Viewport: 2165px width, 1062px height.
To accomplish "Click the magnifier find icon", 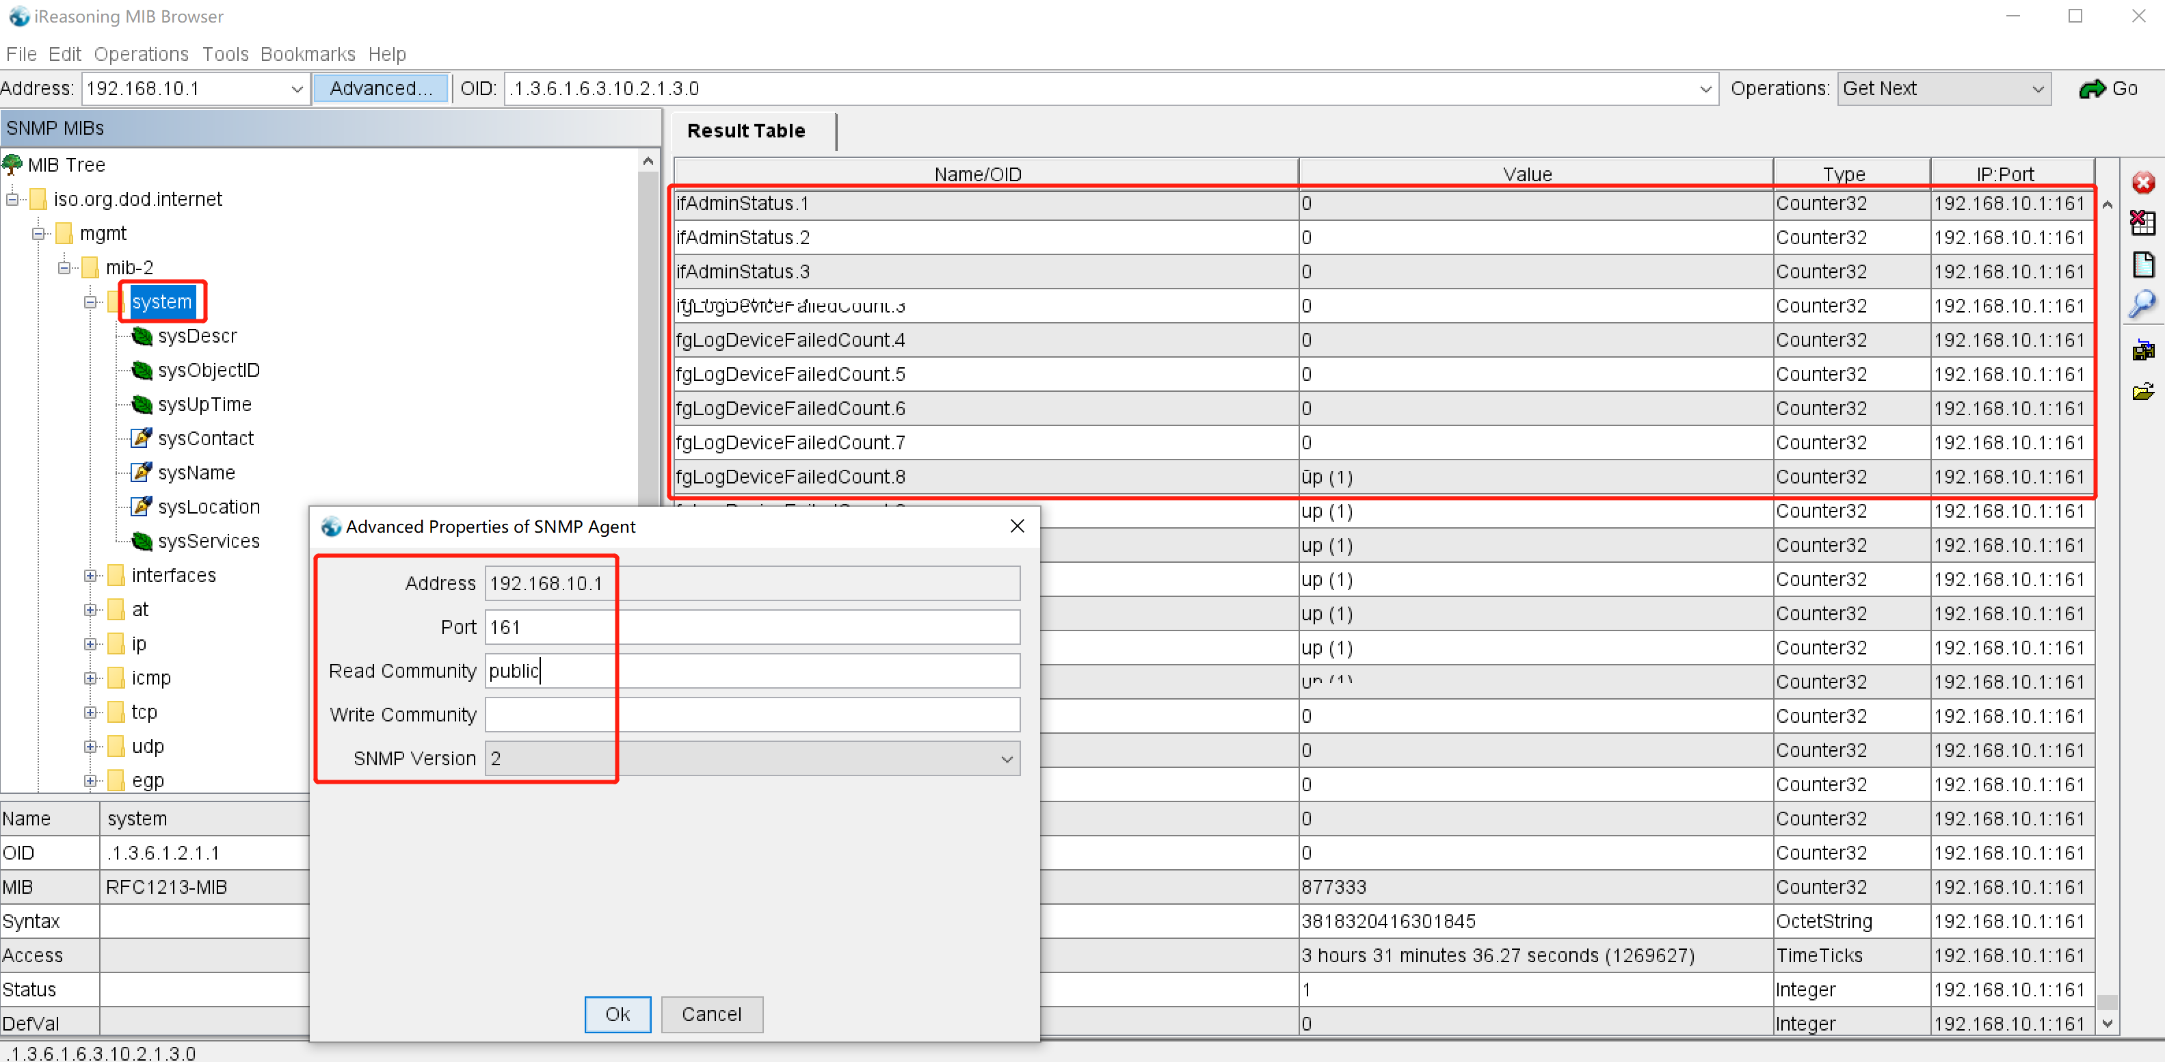I will 2142,304.
